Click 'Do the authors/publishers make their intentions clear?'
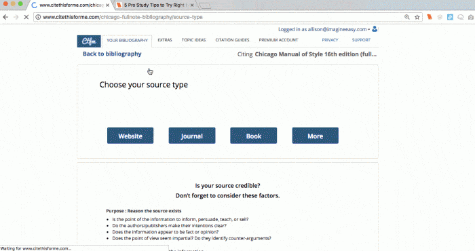 coord(170,226)
